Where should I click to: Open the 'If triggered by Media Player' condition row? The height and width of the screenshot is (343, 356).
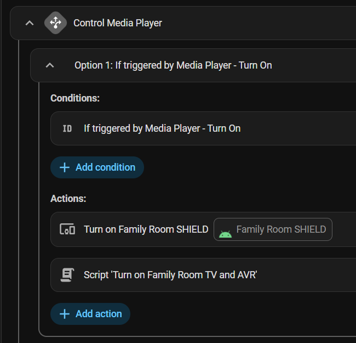pos(162,128)
